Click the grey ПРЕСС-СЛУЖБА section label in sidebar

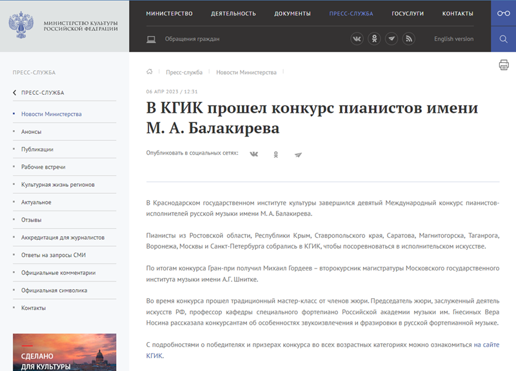point(34,73)
